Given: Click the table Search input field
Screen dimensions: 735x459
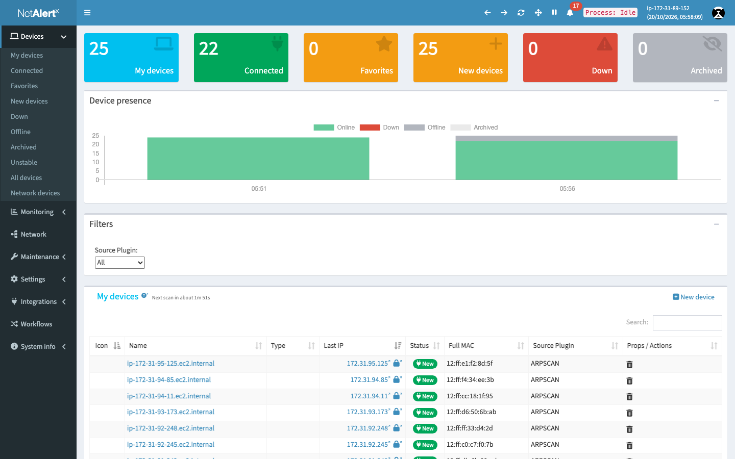Looking at the screenshot, I should tap(687, 323).
